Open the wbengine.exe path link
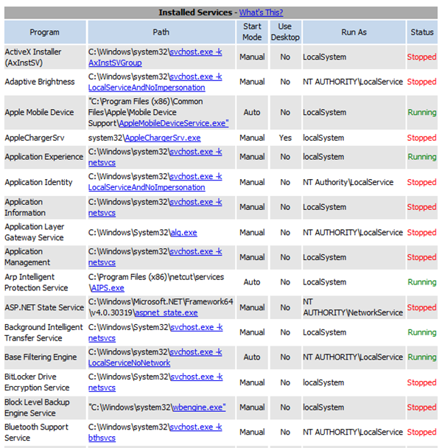Viewport: 442px width, 448px height. (x=199, y=407)
